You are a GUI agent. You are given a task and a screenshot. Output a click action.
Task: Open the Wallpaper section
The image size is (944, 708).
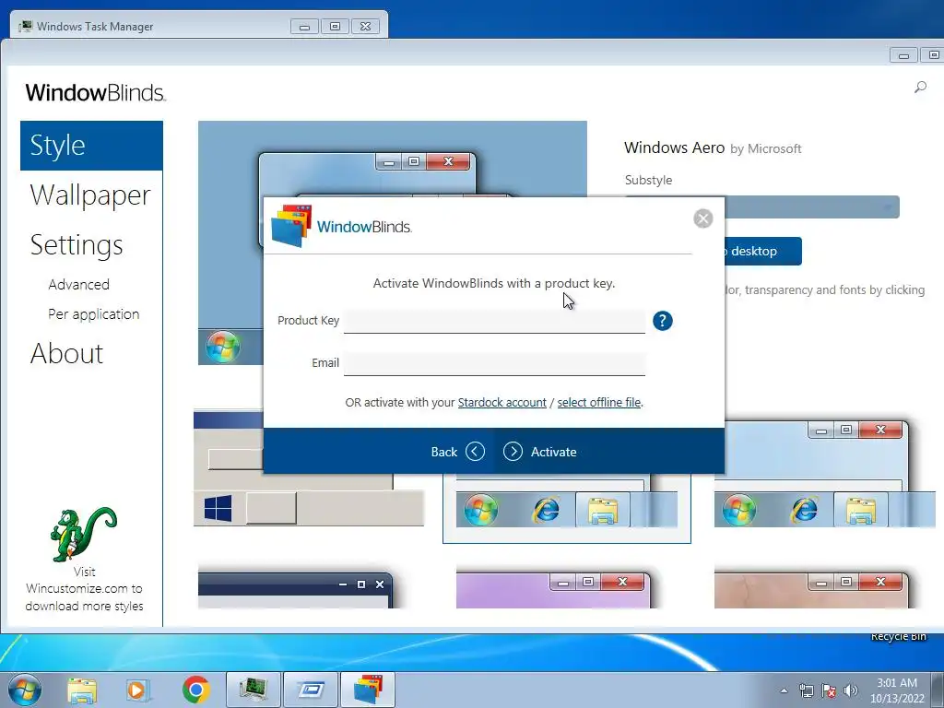coord(90,195)
